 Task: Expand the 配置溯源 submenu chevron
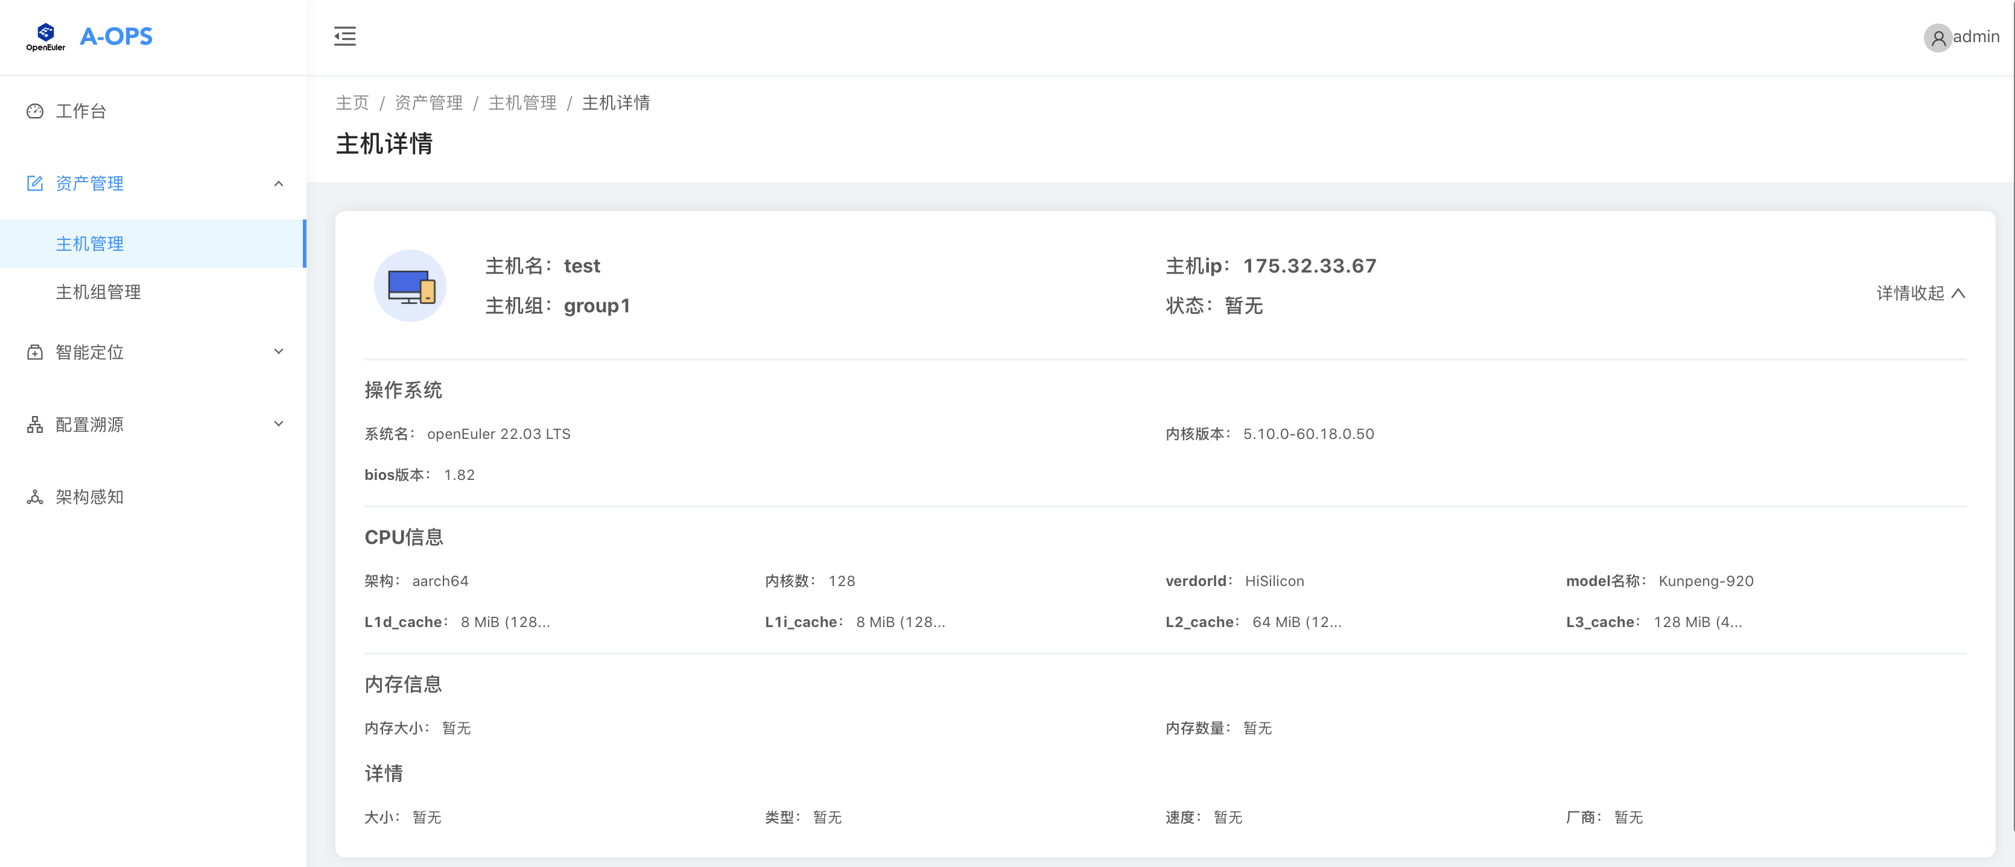[x=279, y=424]
